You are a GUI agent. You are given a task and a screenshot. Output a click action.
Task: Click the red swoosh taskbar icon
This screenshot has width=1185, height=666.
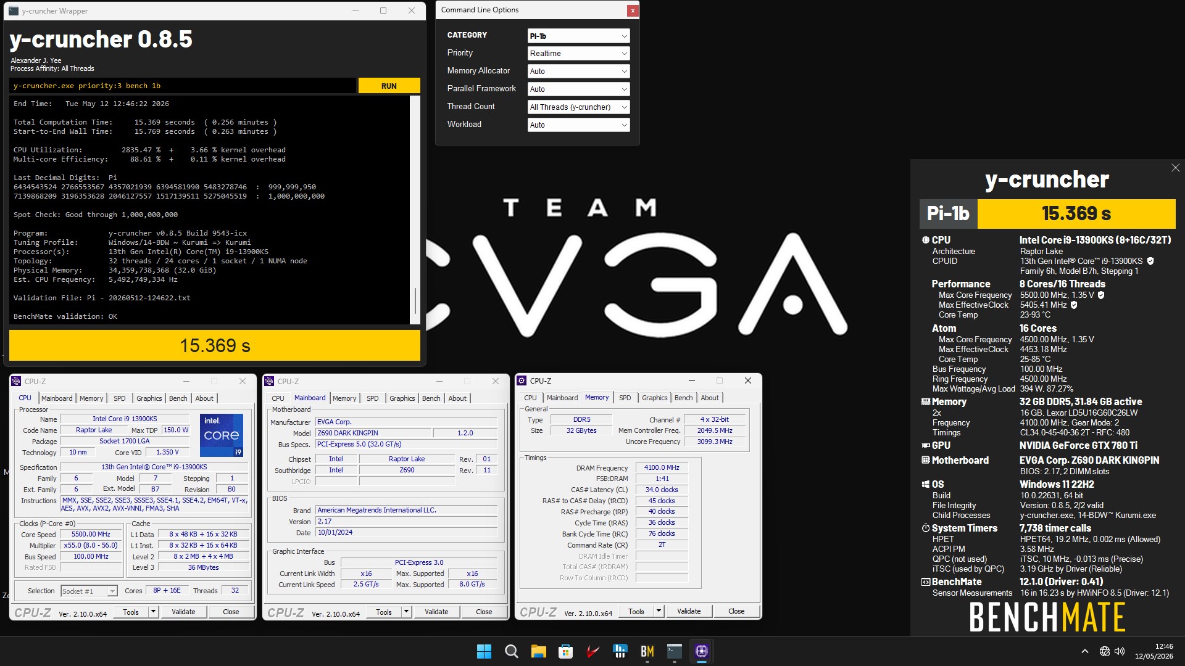click(592, 651)
